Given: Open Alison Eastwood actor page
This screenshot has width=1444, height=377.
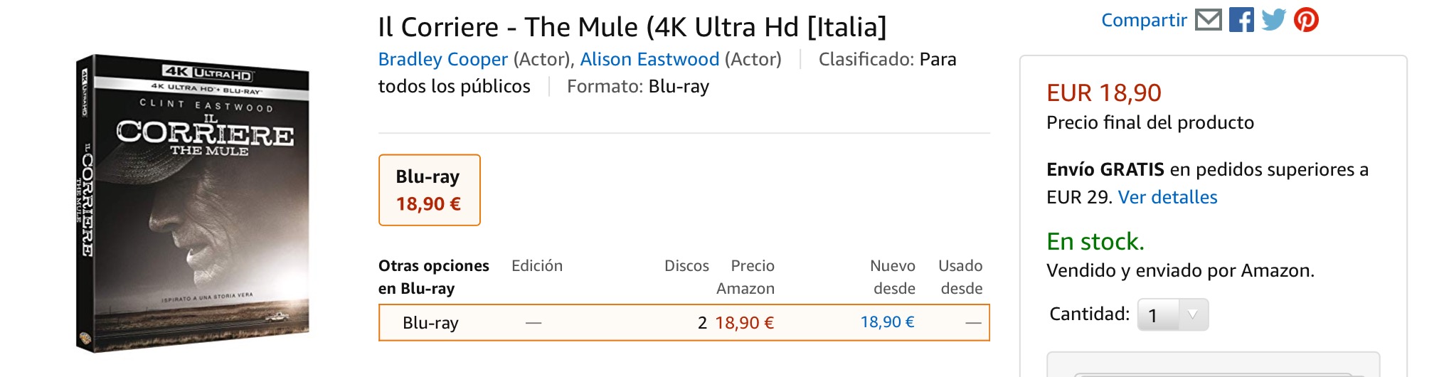Looking at the screenshot, I should (649, 59).
